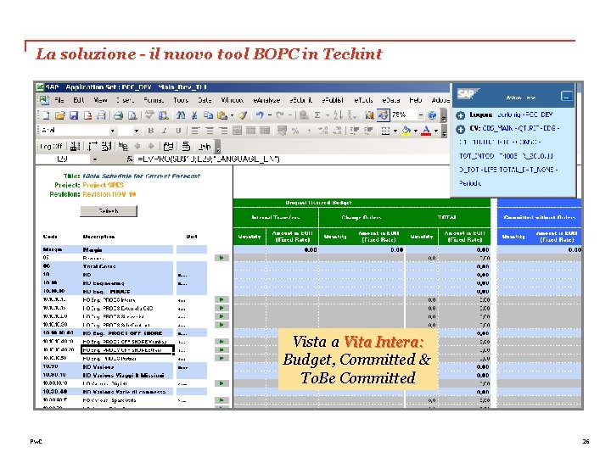Image resolution: width=611 pixels, height=458 pixels.
Task: Open the Paste options dropdown arrow
Action: (232, 115)
